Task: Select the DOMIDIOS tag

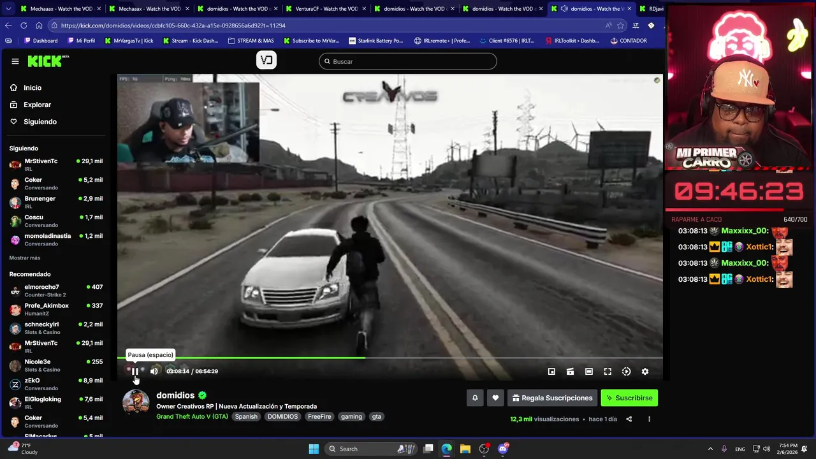Action: click(282, 416)
